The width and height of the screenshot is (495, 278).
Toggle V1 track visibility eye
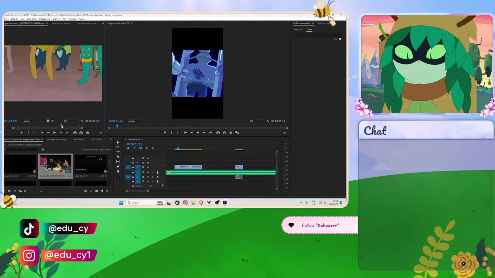point(148,167)
